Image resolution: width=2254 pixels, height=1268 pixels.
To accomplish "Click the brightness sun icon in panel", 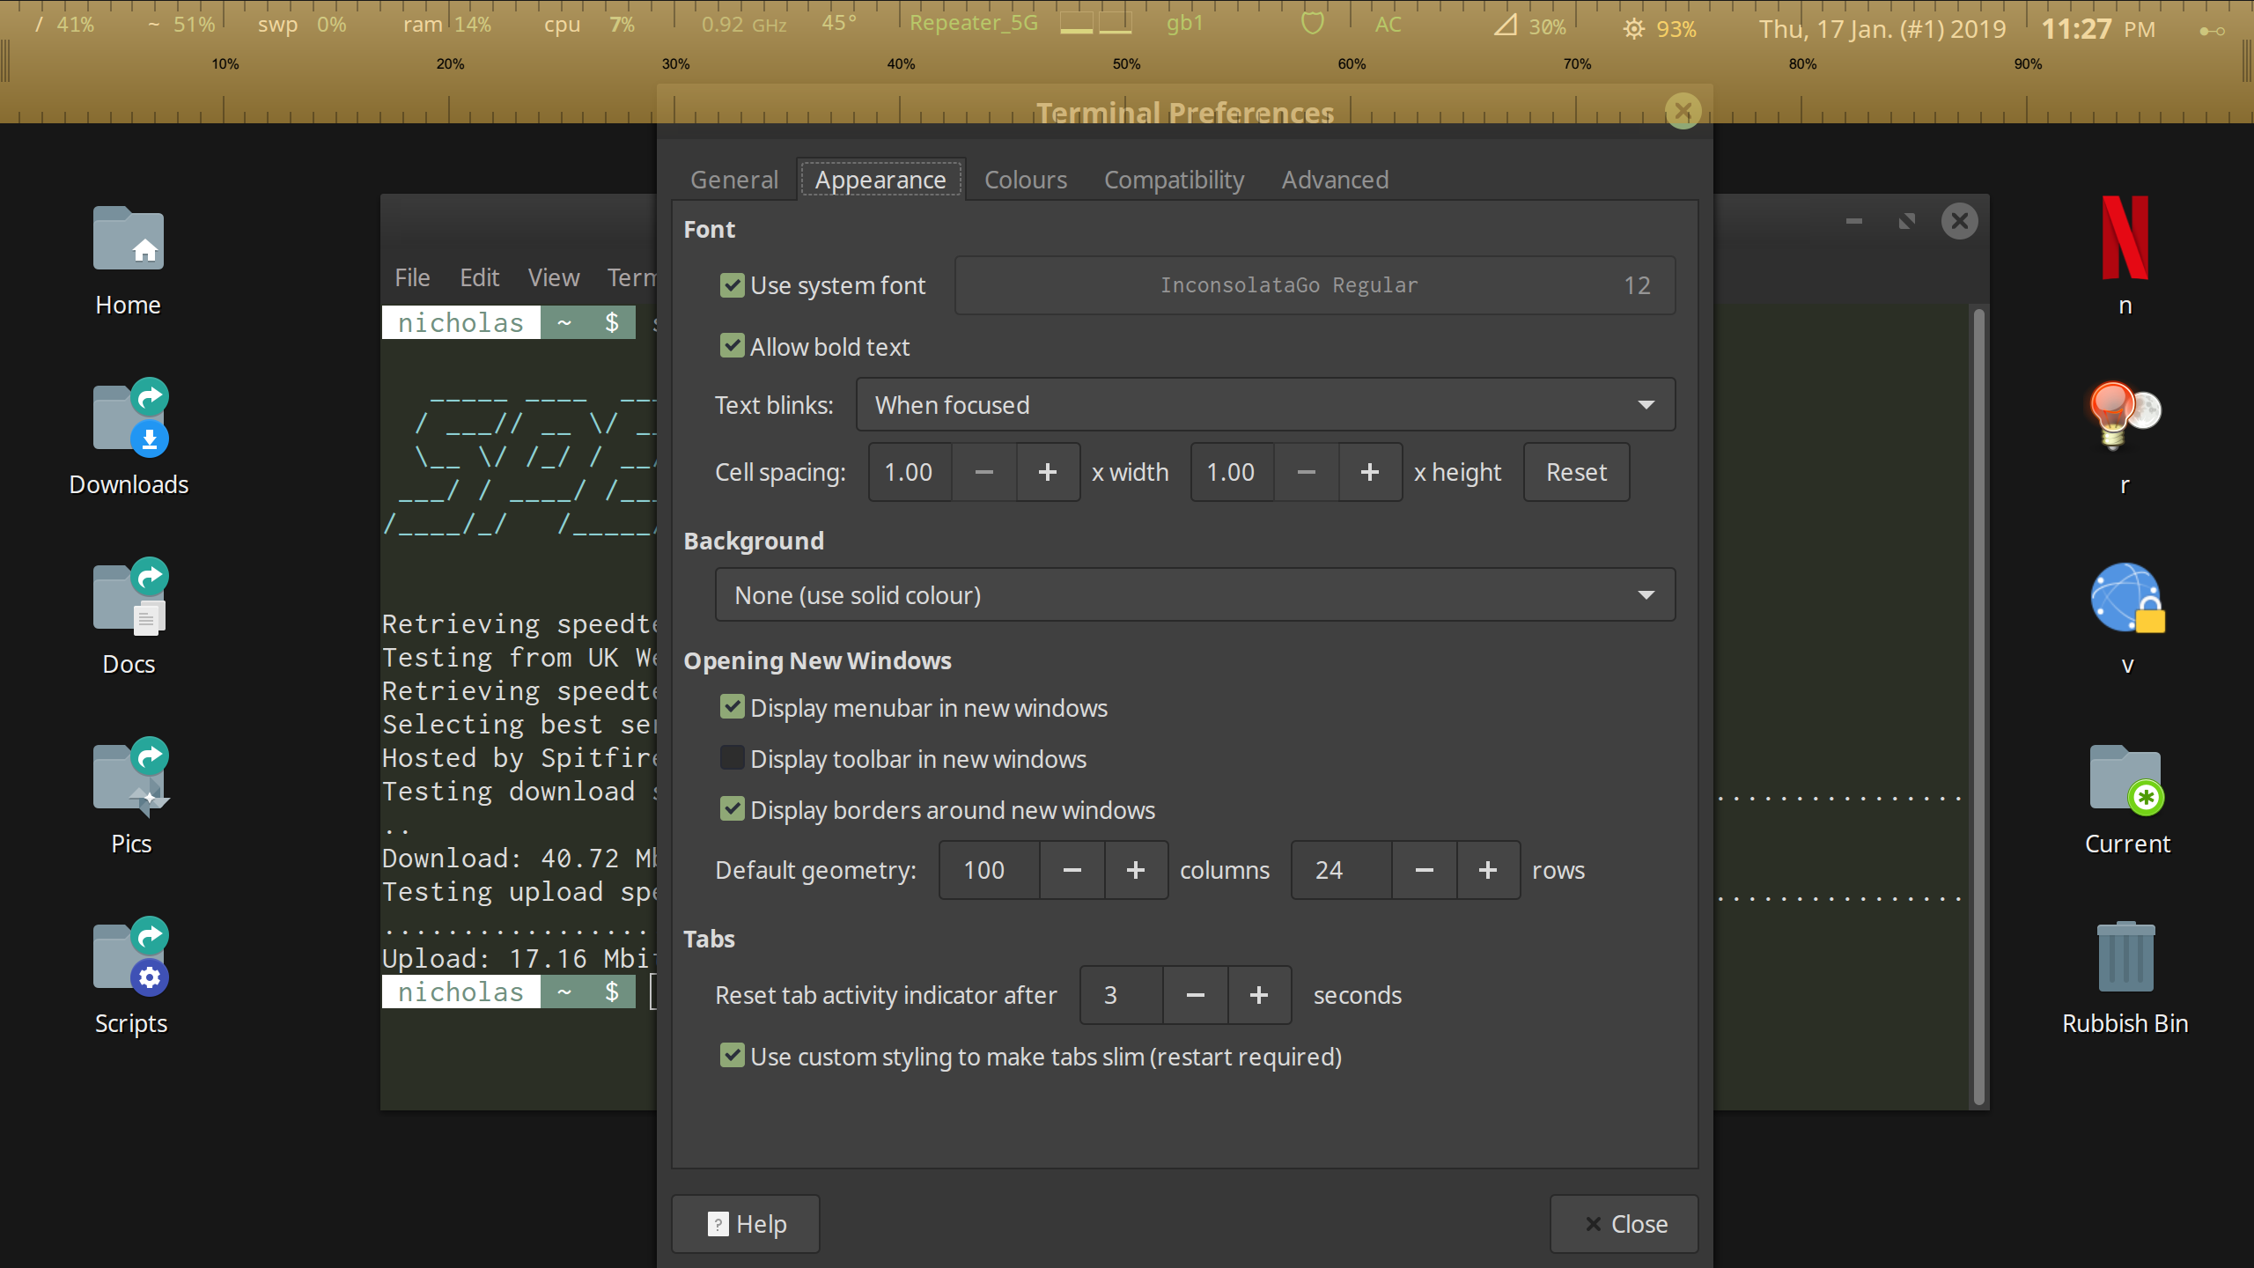I will (1633, 28).
